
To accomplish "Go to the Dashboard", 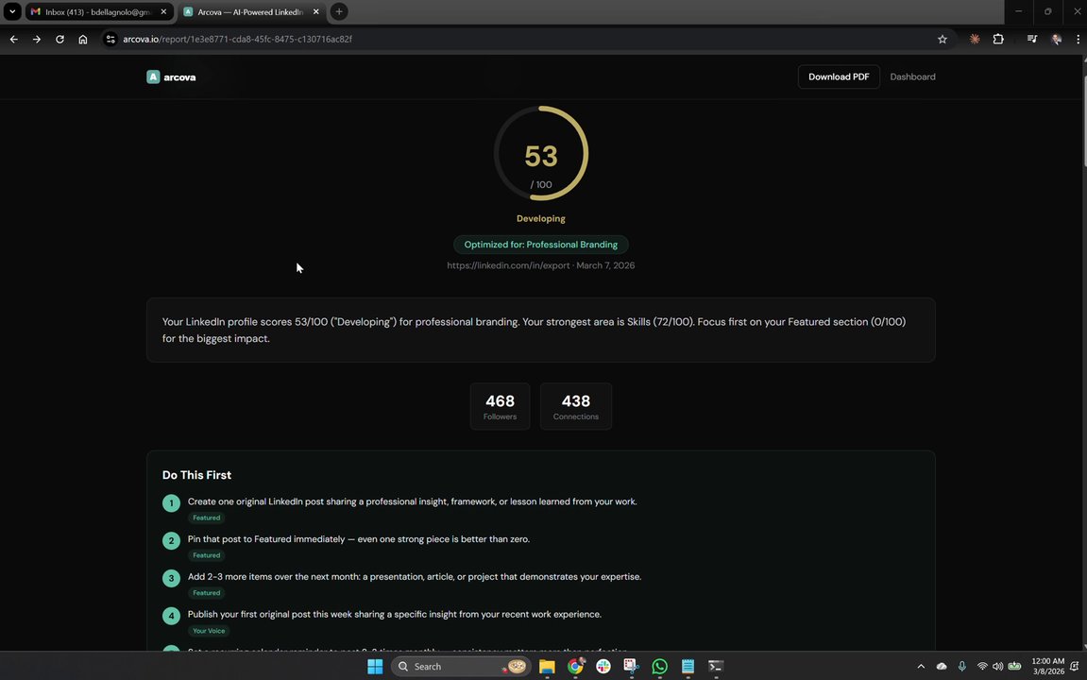I will (912, 76).
